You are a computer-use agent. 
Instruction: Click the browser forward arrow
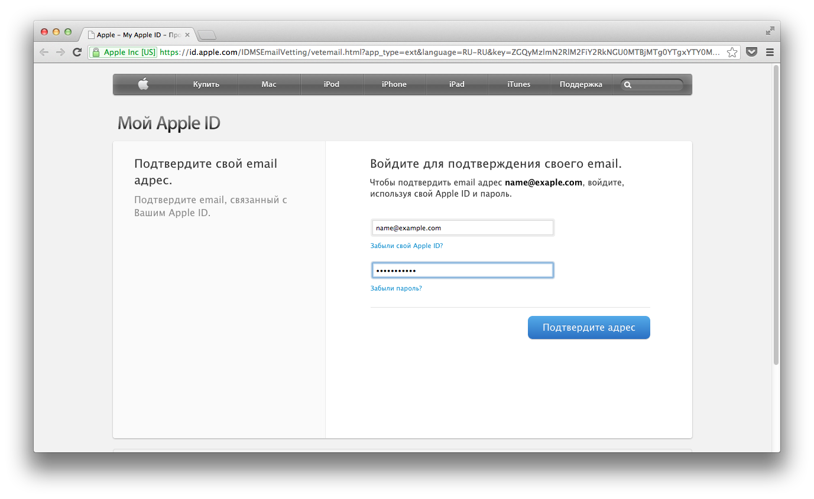coord(60,53)
